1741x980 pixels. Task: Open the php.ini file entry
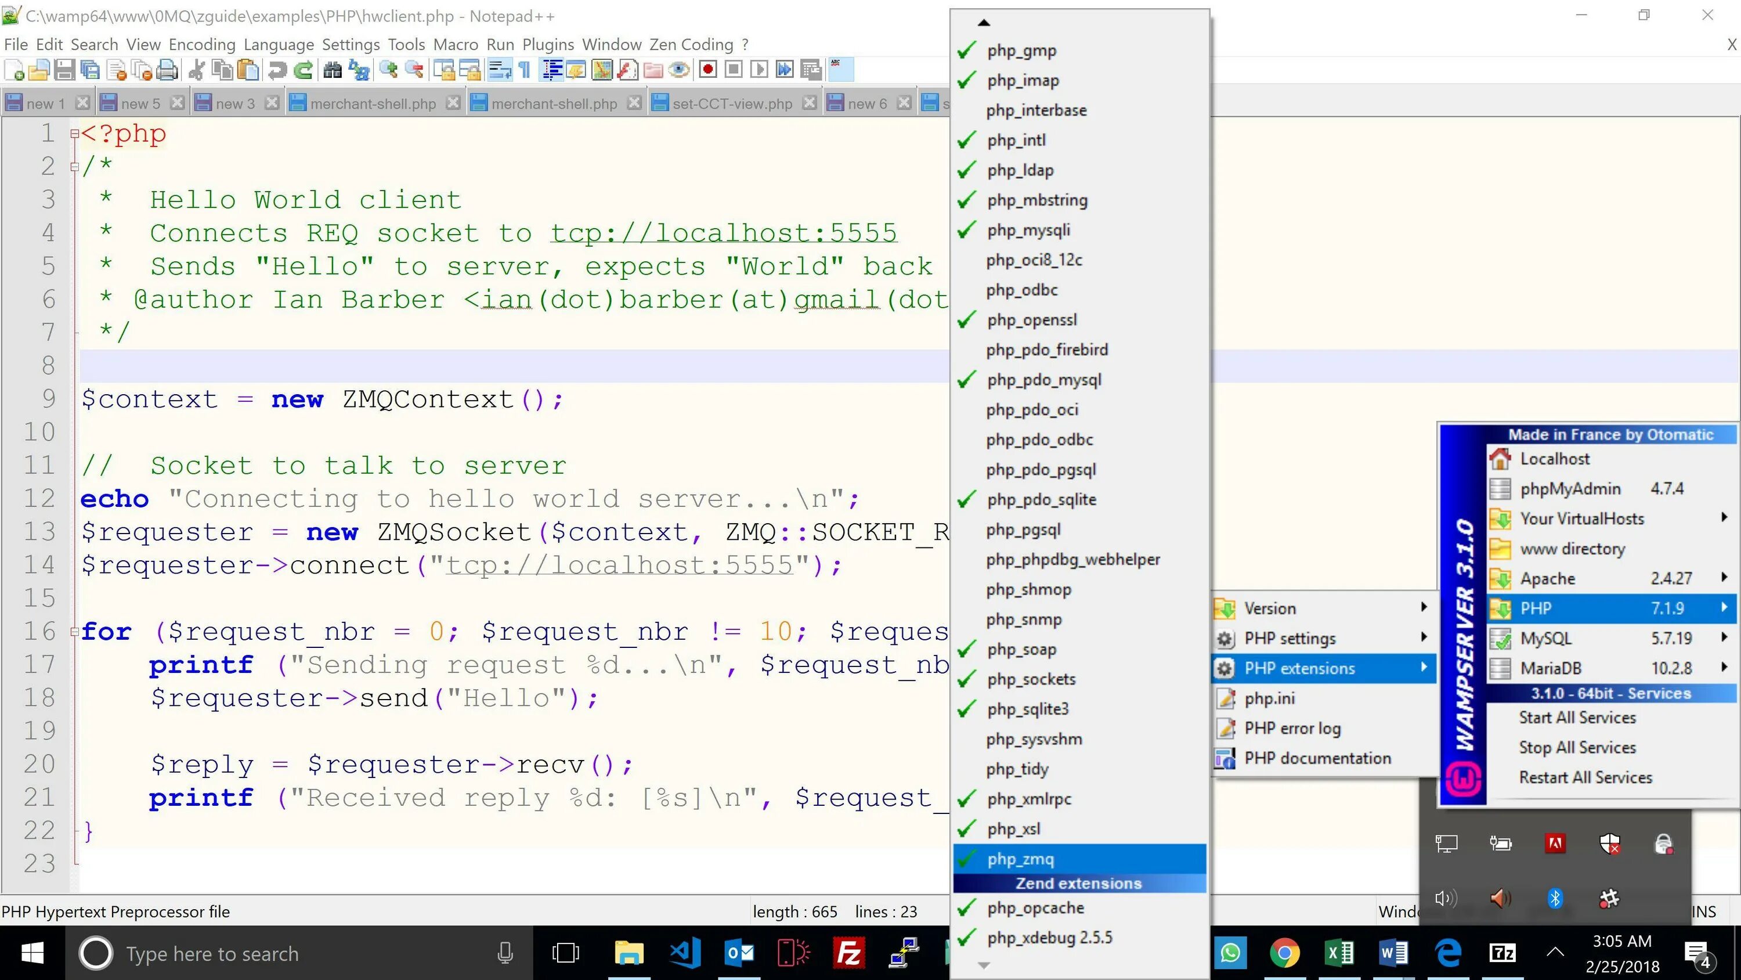[x=1269, y=698]
